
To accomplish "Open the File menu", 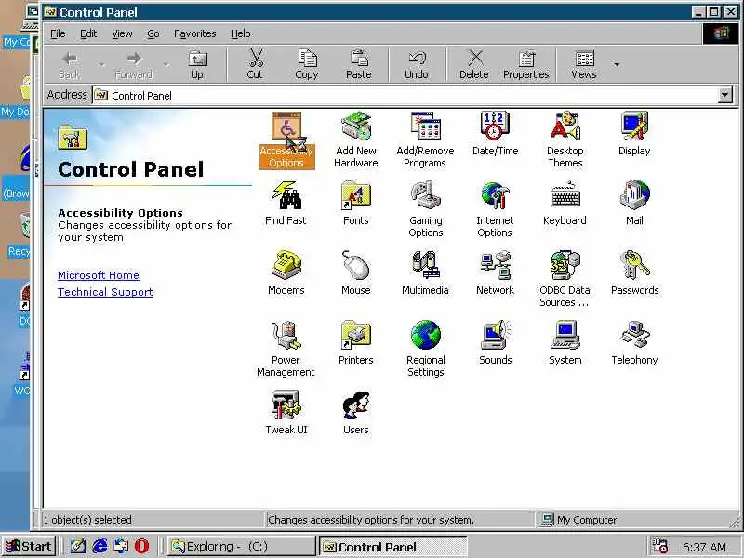I will pyautogui.click(x=58, y=33).
